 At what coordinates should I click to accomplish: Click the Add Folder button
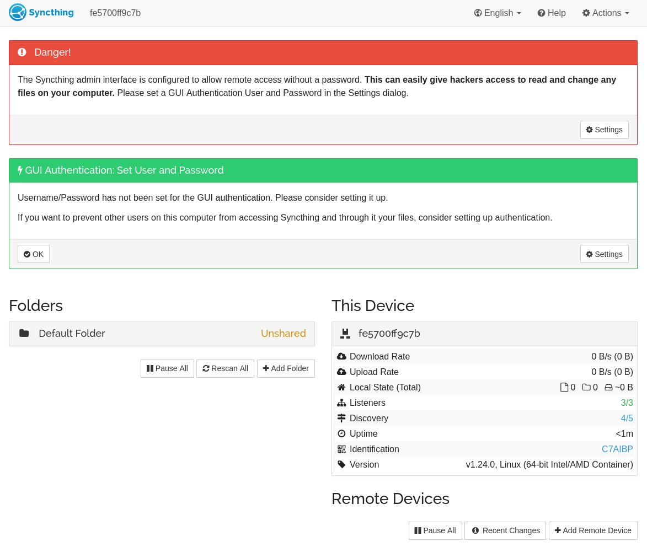click(x=286, y=368)
